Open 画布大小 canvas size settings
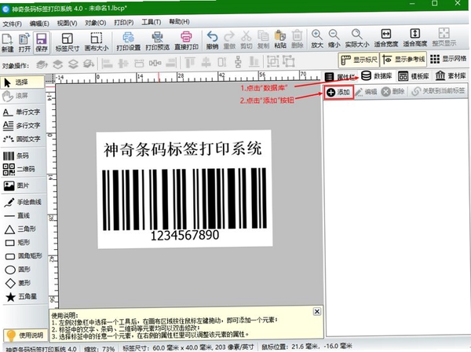471x352 pixels. coord(96,42)
